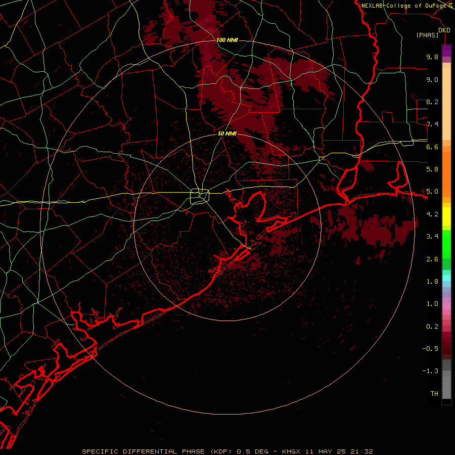Click the 9.0 scale value

click(x=432, y=80)
